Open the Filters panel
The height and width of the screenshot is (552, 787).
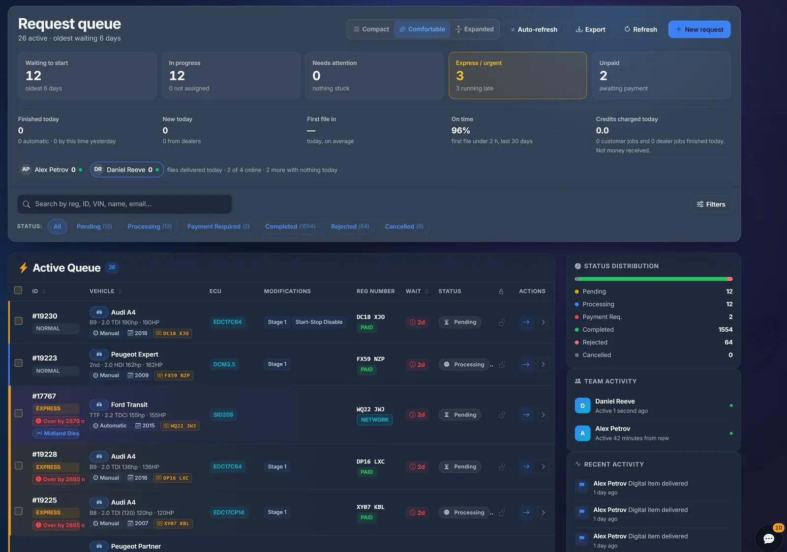coord(711,204)
